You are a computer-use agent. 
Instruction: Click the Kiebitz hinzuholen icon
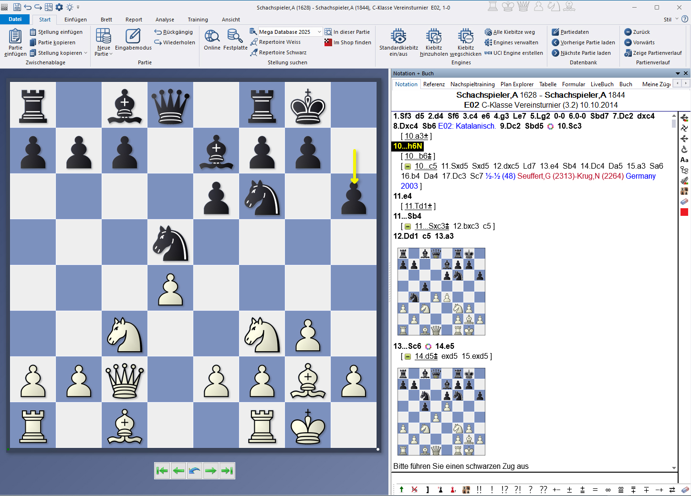[433, 37]
